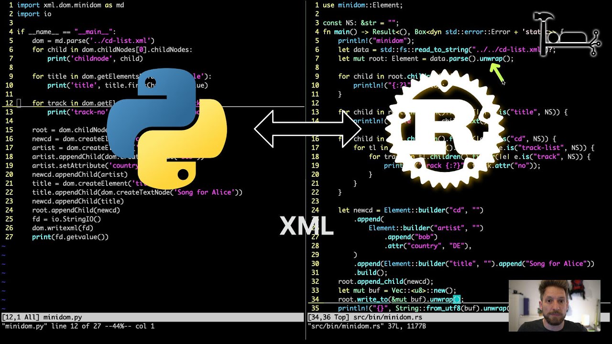Click "[34,36 Top] src/bin/minidom.rs" status line
612x344 pixels.
click(x=459, y=317)
